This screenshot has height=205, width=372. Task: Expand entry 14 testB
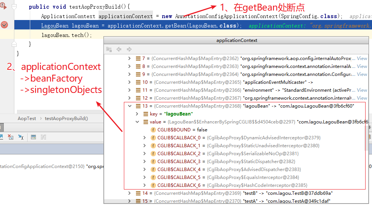click(x=129, y=193)
